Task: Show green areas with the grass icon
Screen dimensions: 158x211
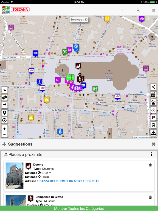Action: (x=153, y=102)
